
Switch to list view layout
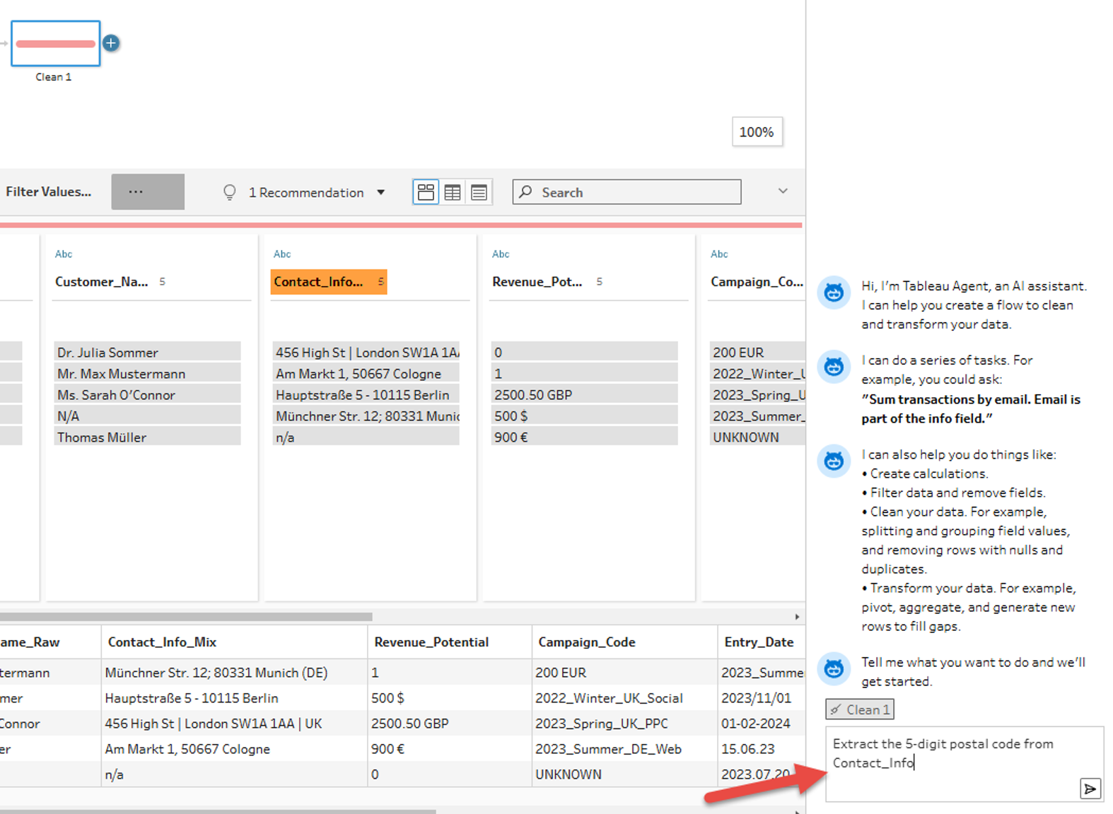(x=479, y=192)
